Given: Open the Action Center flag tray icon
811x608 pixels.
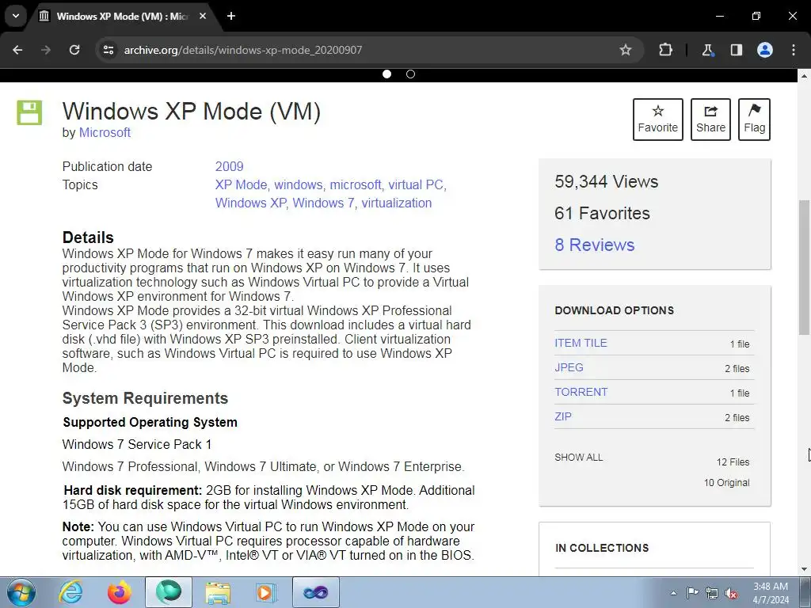Looking at the screenshot, I should tap(692, 593).
